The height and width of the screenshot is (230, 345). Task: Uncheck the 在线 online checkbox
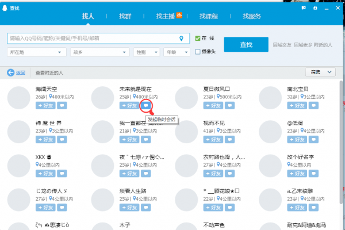[198, 39]
